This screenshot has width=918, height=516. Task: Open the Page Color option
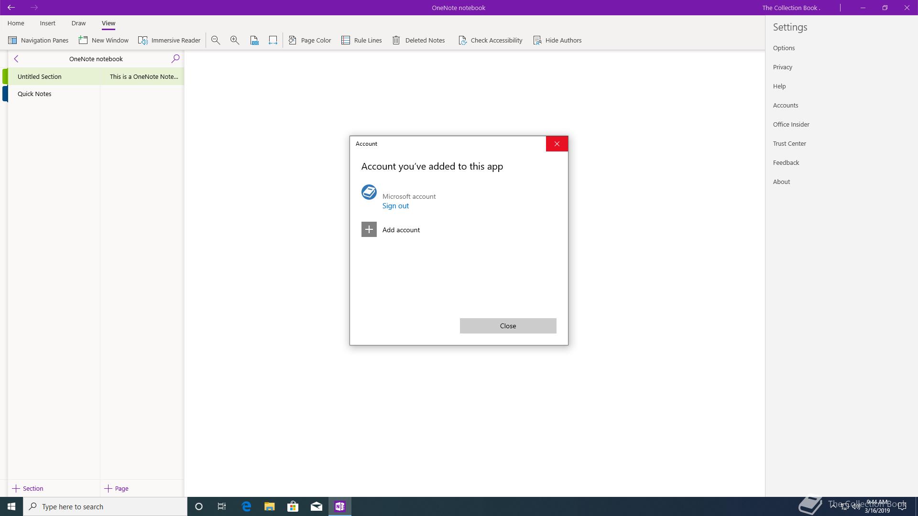(310, 40)
